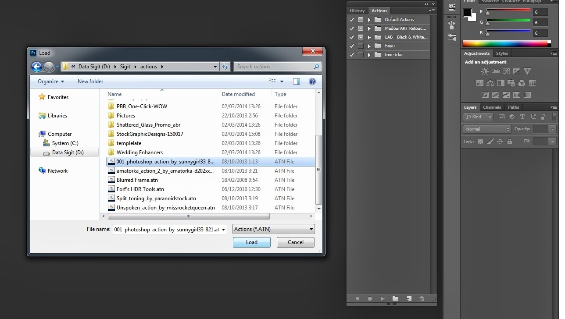Toggle the checkmark for Default Actions
This screenshot has width=565, height=319.
coord(351,19)
